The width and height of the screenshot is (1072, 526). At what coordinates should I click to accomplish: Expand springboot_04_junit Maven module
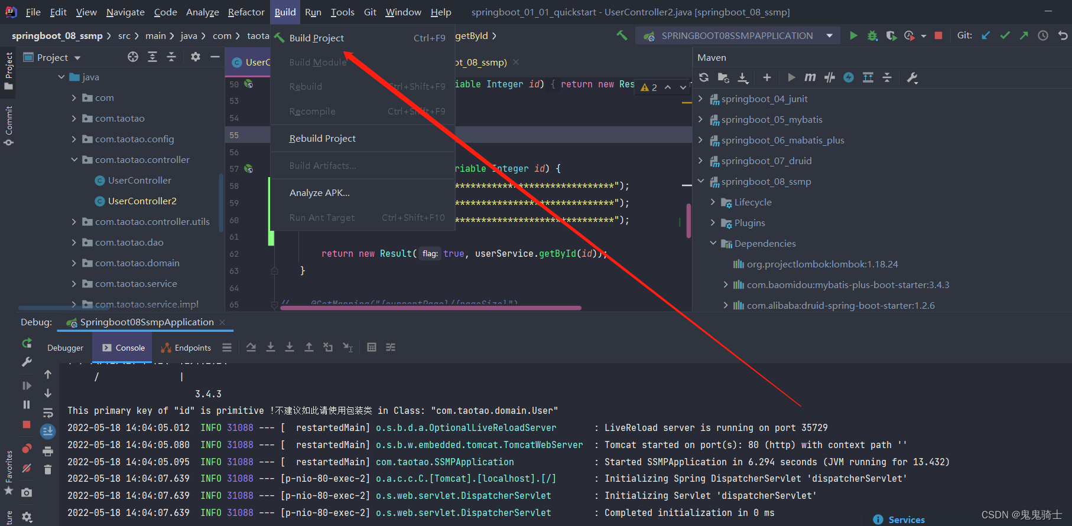701,99
